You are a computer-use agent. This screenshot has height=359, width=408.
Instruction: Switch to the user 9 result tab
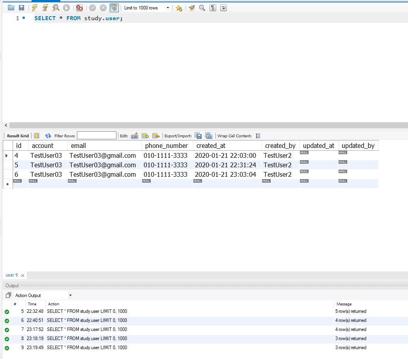(12, 275)
